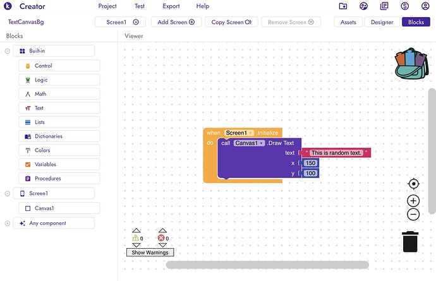436x281 pixels.
Task: Open the Control blocks category
Action: click(x=59, y=66)
